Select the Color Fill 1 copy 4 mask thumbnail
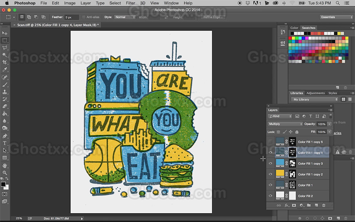 click(292, 152)
